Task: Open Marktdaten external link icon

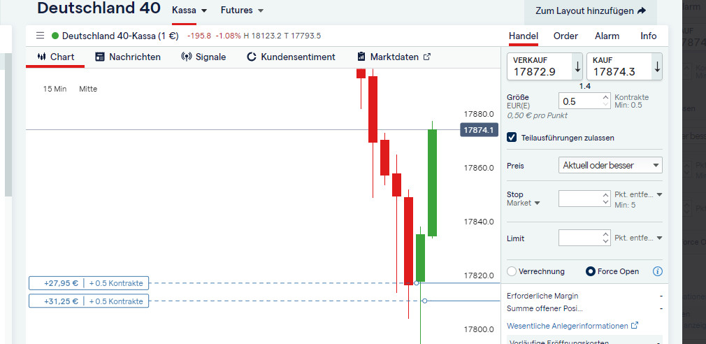Action: (x=427, y=57)
